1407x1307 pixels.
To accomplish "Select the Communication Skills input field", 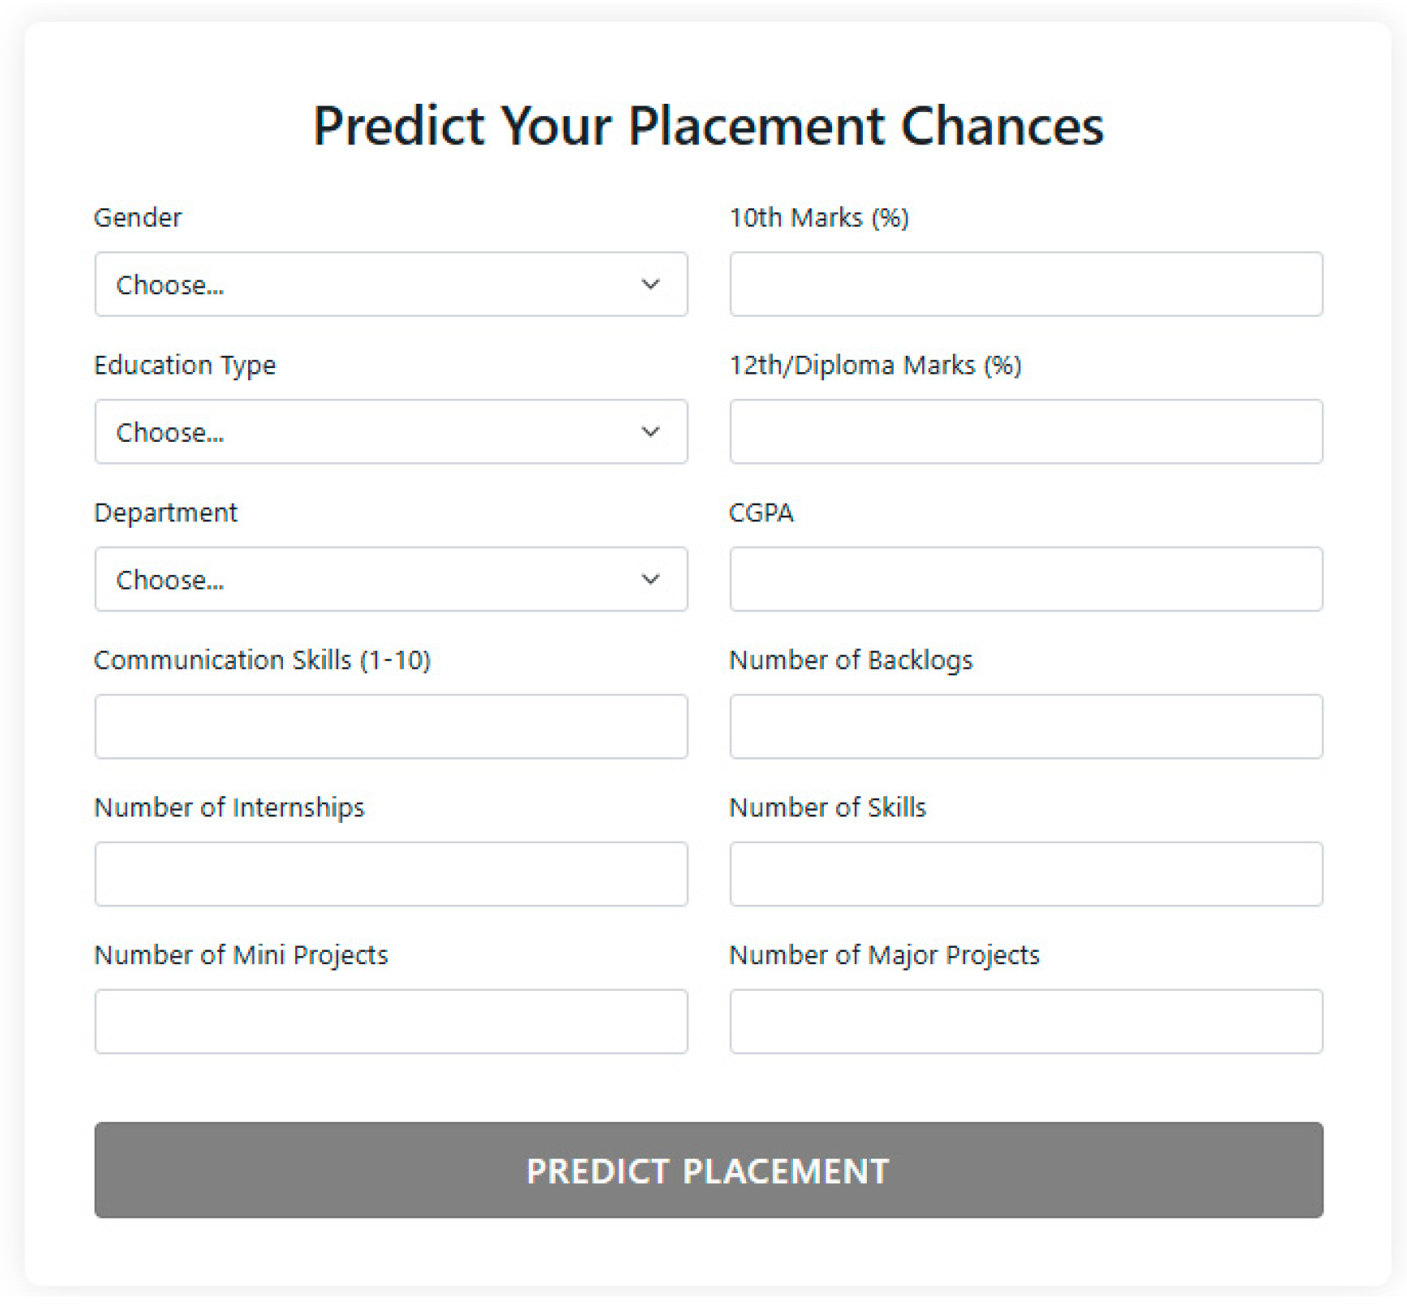I will tap(391, 726).
